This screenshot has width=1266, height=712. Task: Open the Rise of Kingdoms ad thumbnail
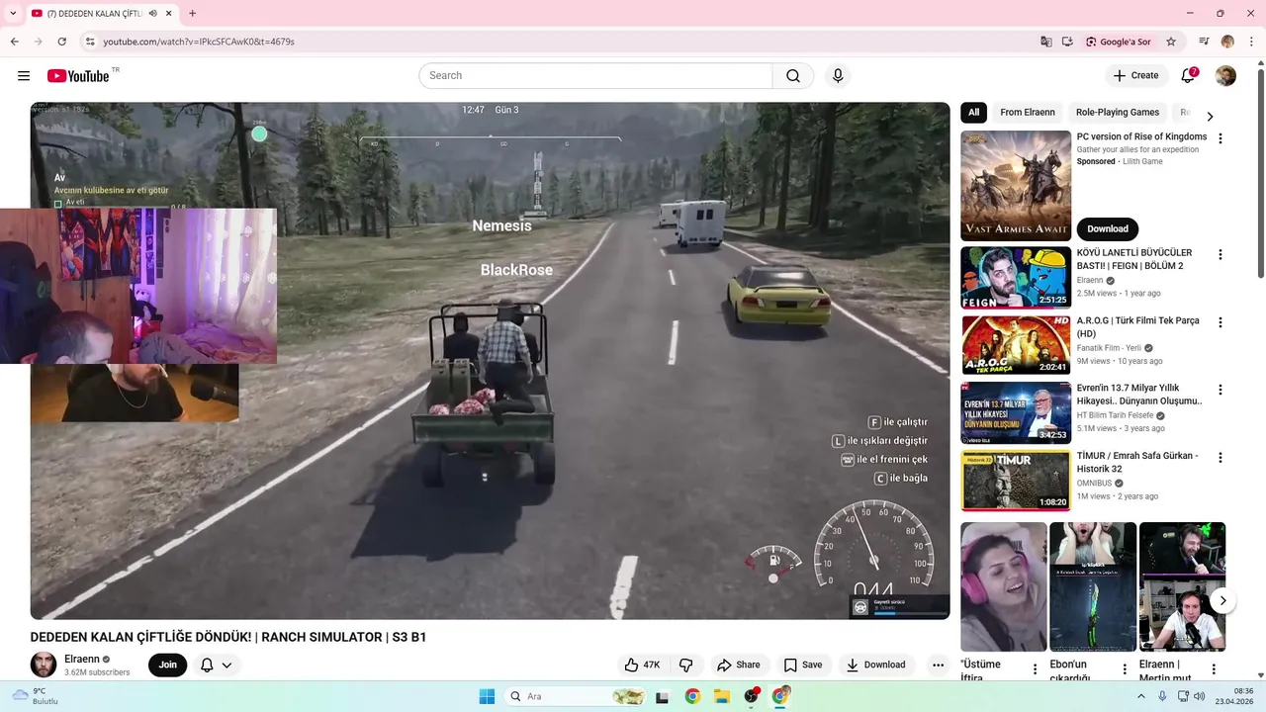[1016, 186]
